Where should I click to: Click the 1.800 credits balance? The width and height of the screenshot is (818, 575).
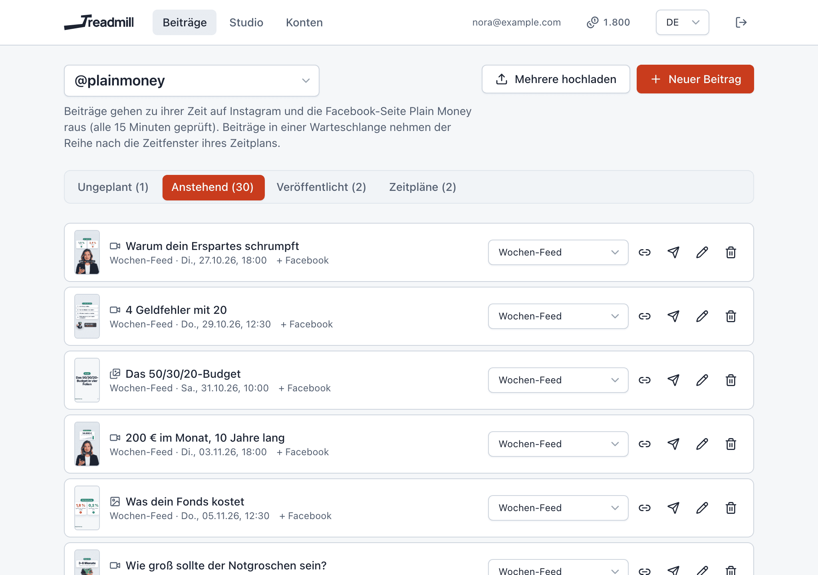[608, 22]
